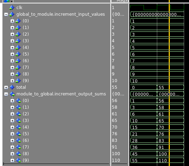Click the global_to_module.increment_input_values signal icon

point(12,14)
